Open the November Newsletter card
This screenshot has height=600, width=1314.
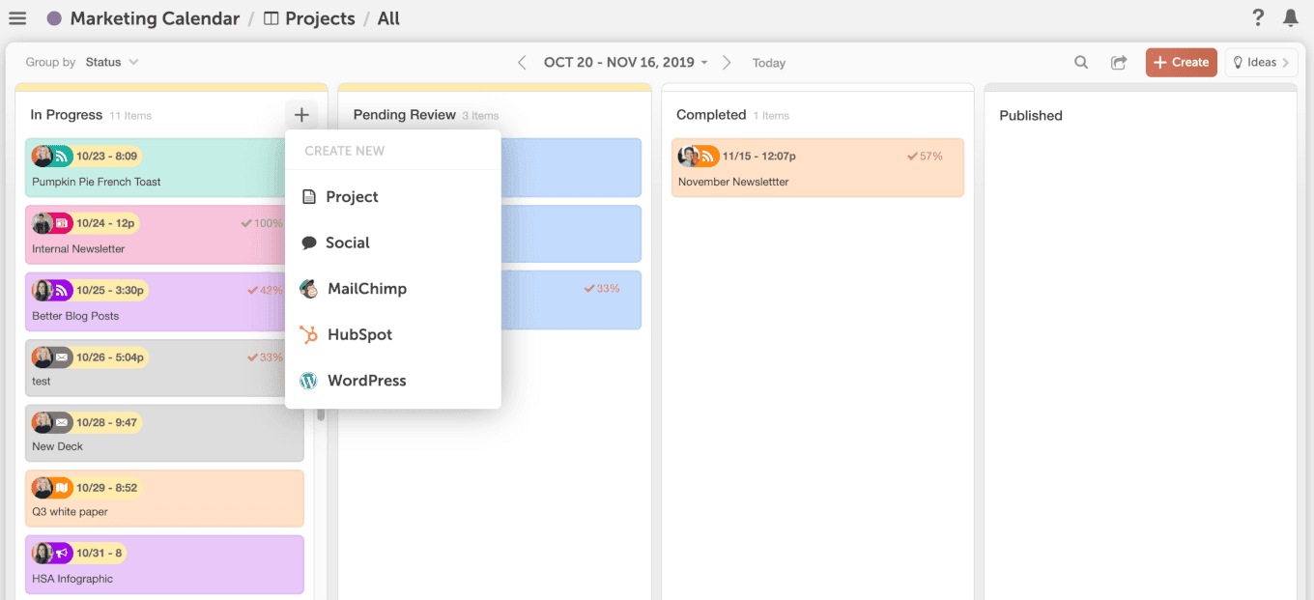[x=817, y=168]
